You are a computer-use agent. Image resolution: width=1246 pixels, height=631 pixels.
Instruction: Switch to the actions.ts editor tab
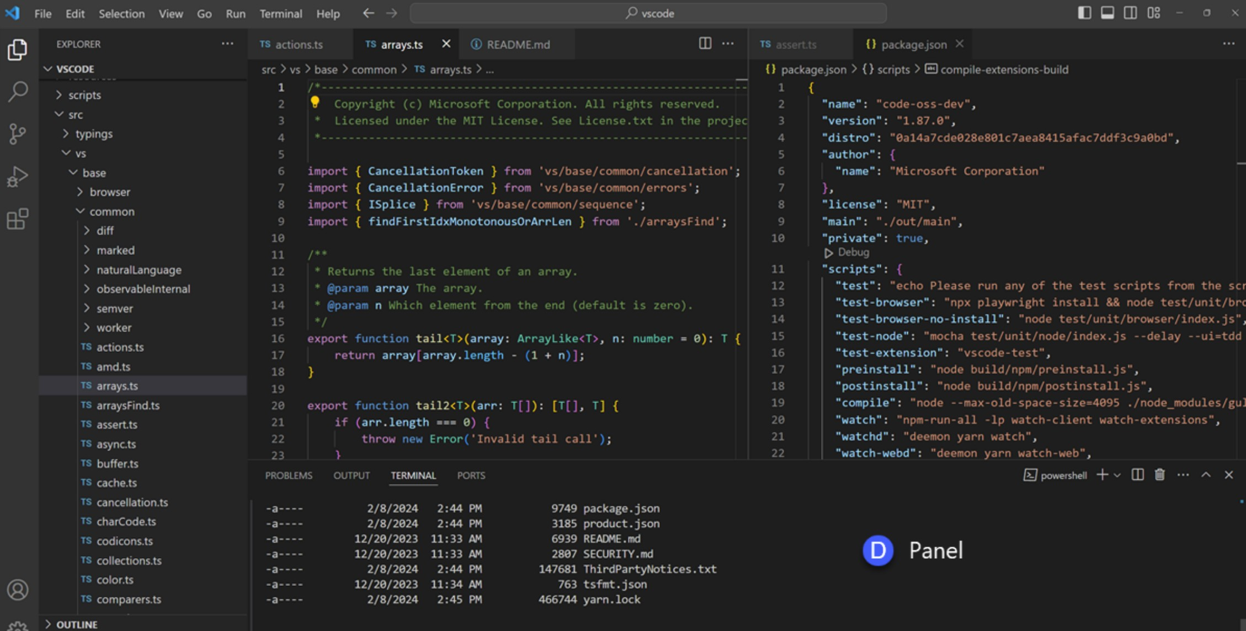click(300, 44)
